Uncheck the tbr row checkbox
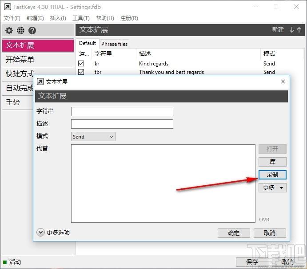Screen dimensions: 307x269 pyautogui.click(x=81, y=72)
